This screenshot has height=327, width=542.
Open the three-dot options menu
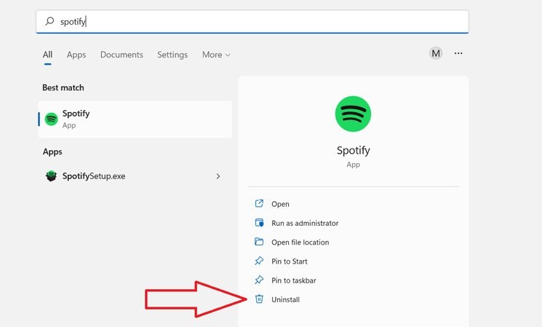[x=458, y=53]
